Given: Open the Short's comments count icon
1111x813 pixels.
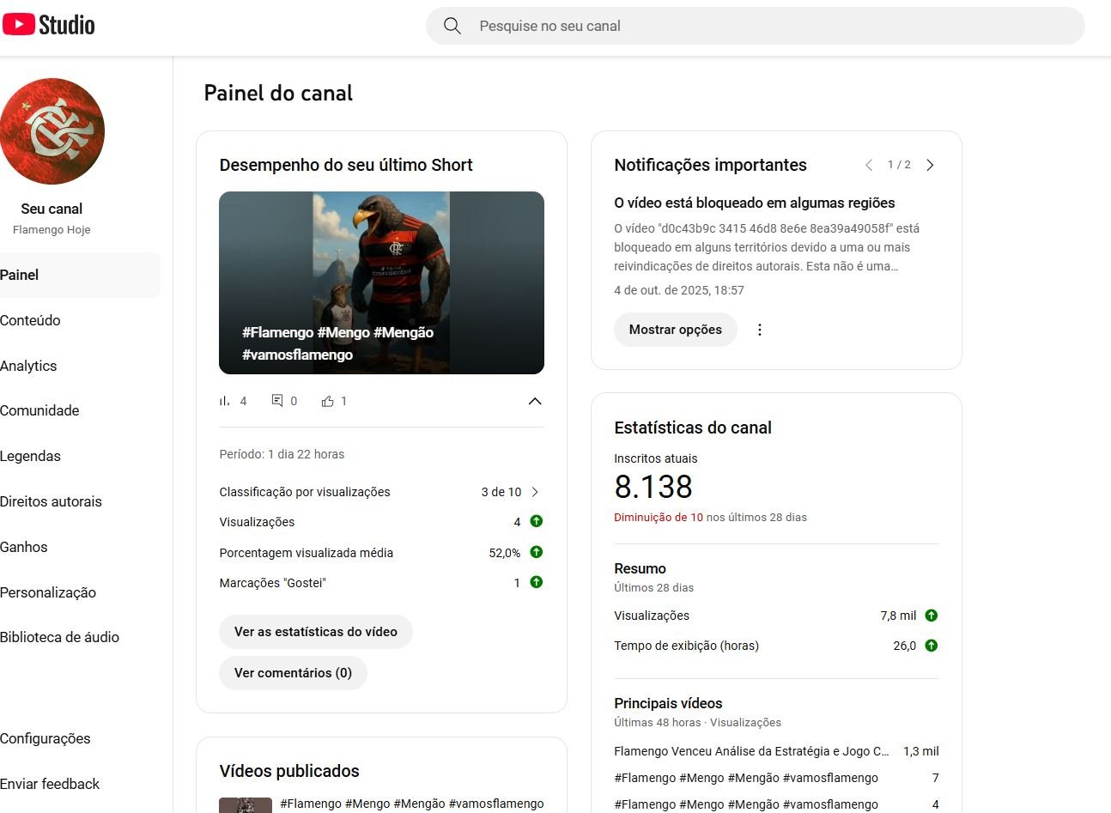Looking at the screenshot, I should [x=277, y=401].
